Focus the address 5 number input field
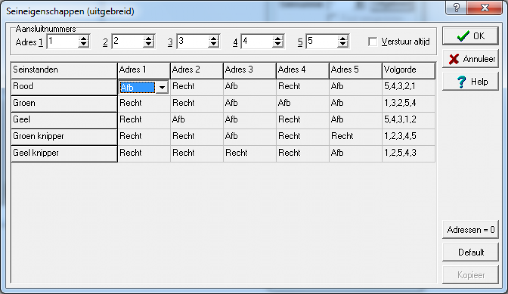This screenshot has height=294, width=508. [322, 41]
